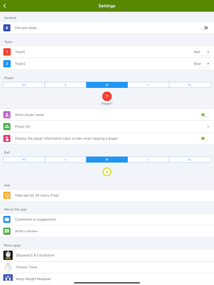Click the Settings title
Image resolution: width=214 pixels, height=285 pixels.
coord(107,6)
